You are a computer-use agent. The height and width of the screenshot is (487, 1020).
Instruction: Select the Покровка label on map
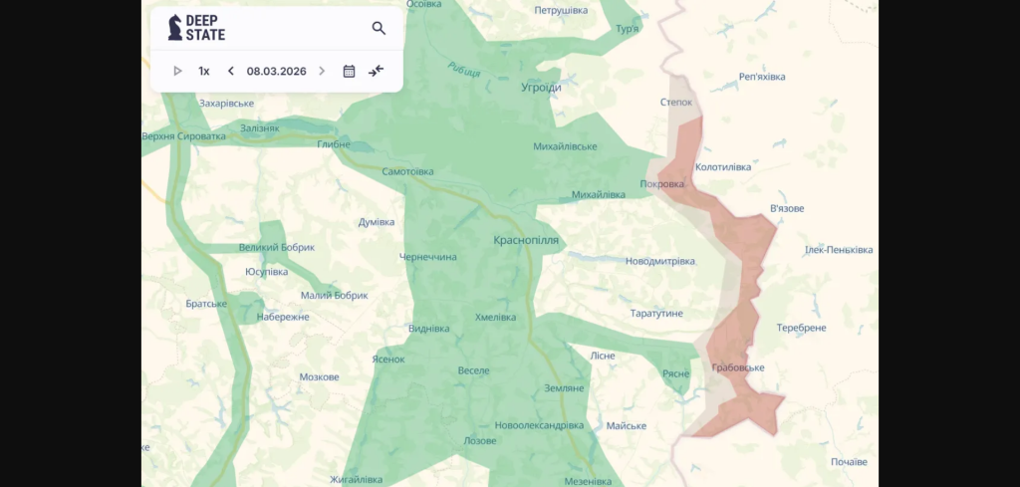pyautogui.click(x=662, y=183)
